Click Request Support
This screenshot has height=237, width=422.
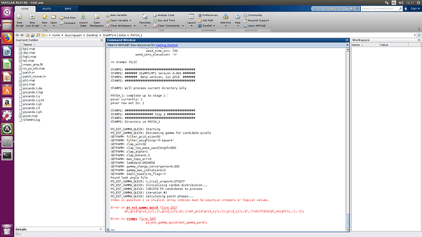[256, 20]
